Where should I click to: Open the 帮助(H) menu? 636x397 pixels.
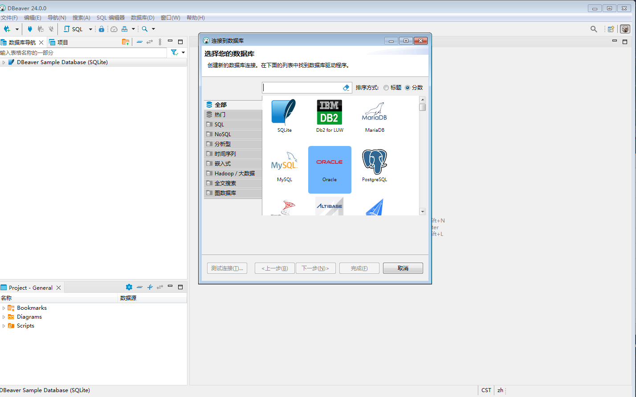196,18
